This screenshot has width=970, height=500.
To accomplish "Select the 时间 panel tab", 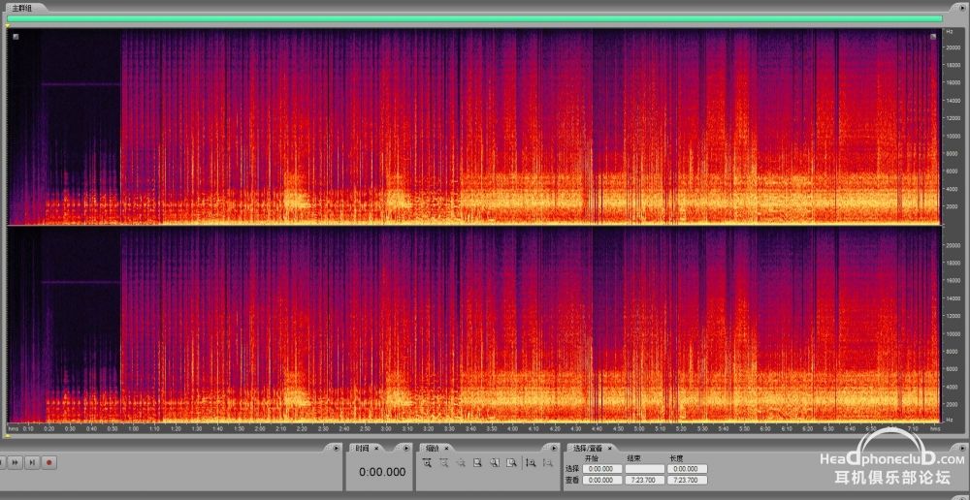I will 362,448.
